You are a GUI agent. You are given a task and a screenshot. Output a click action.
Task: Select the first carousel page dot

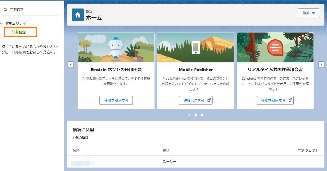pyautogui.click(x=189, y=115)
